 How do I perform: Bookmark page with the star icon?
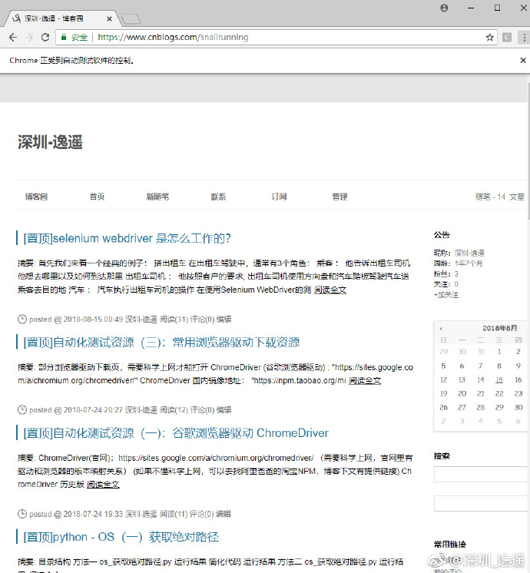coord(490,38)
